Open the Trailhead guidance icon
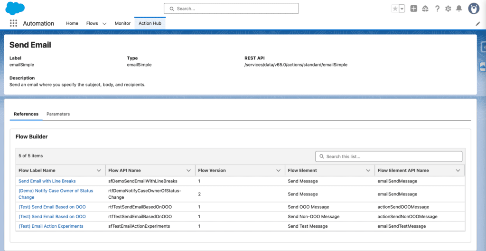 425,9
